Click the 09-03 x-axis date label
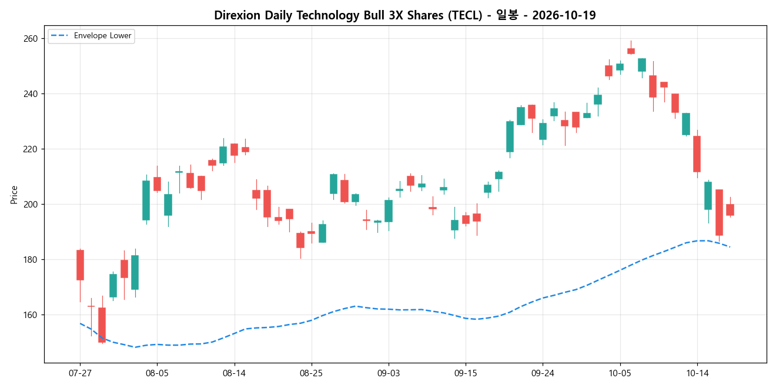 pos(389,373)
